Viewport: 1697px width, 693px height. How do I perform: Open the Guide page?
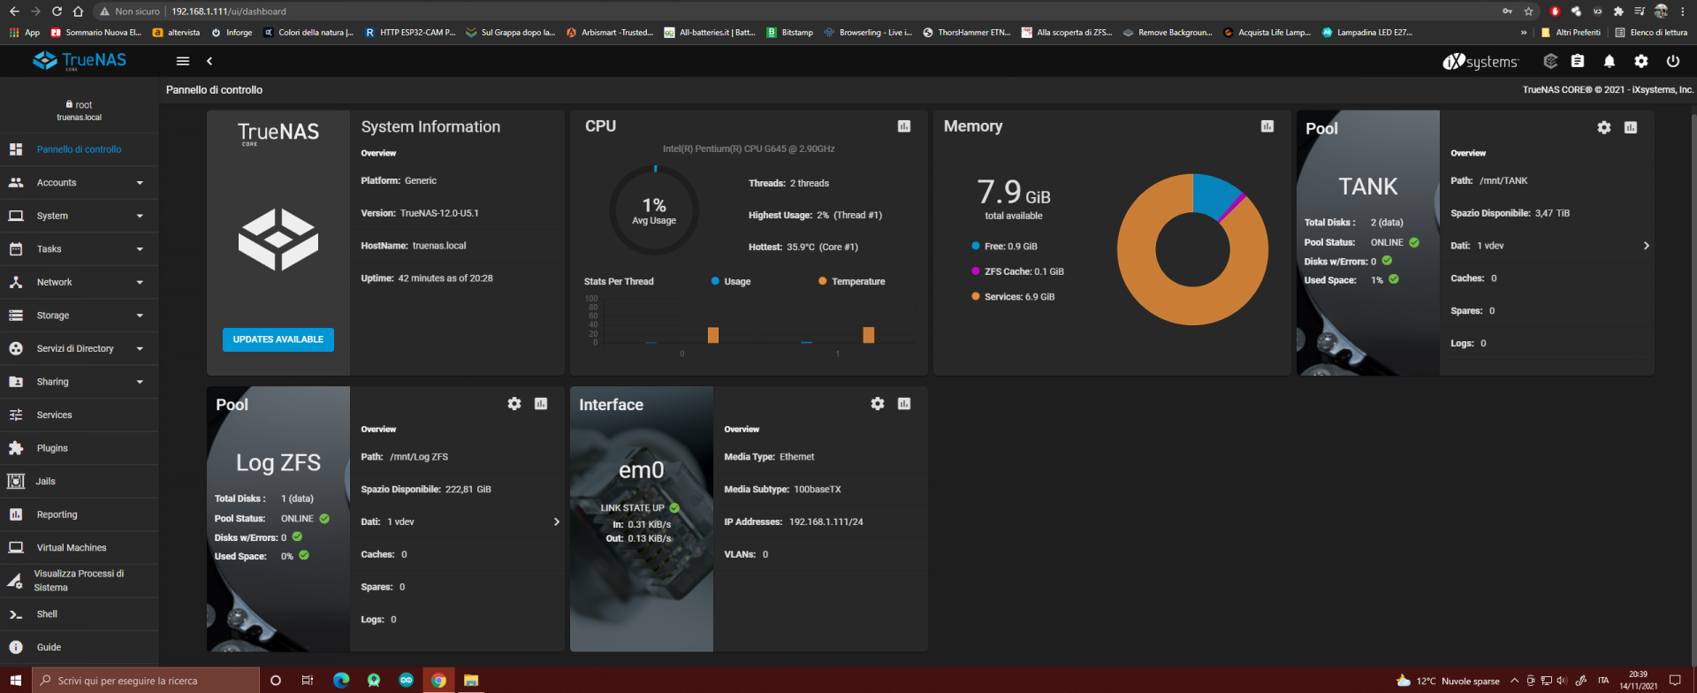(80, 647)
